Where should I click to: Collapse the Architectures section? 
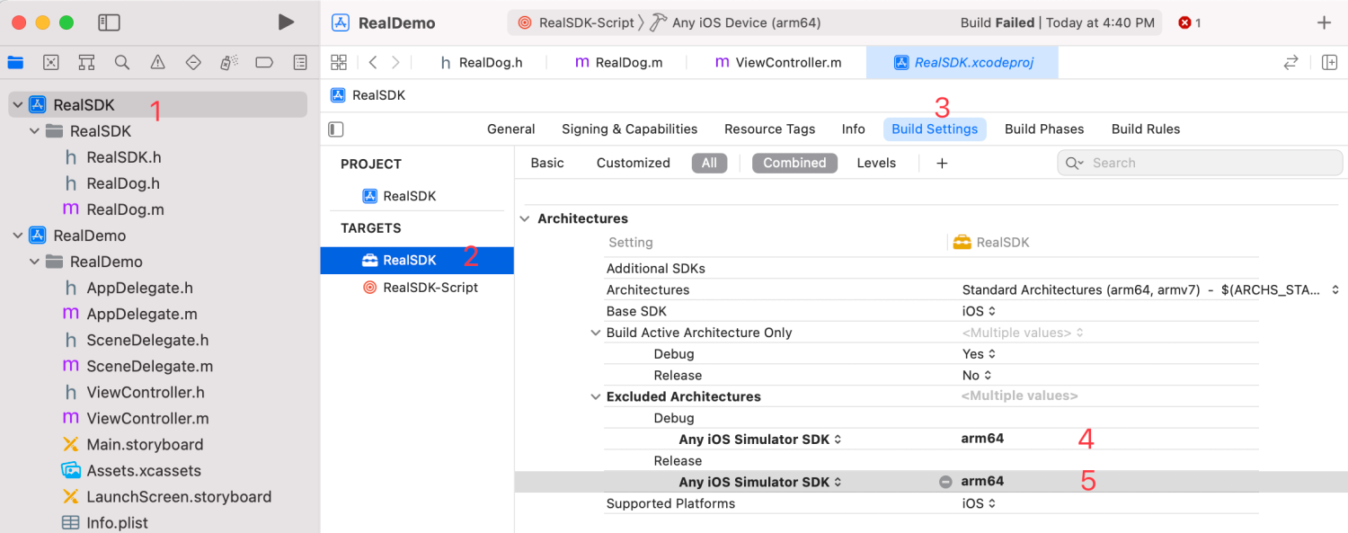[x=526, y=218]
